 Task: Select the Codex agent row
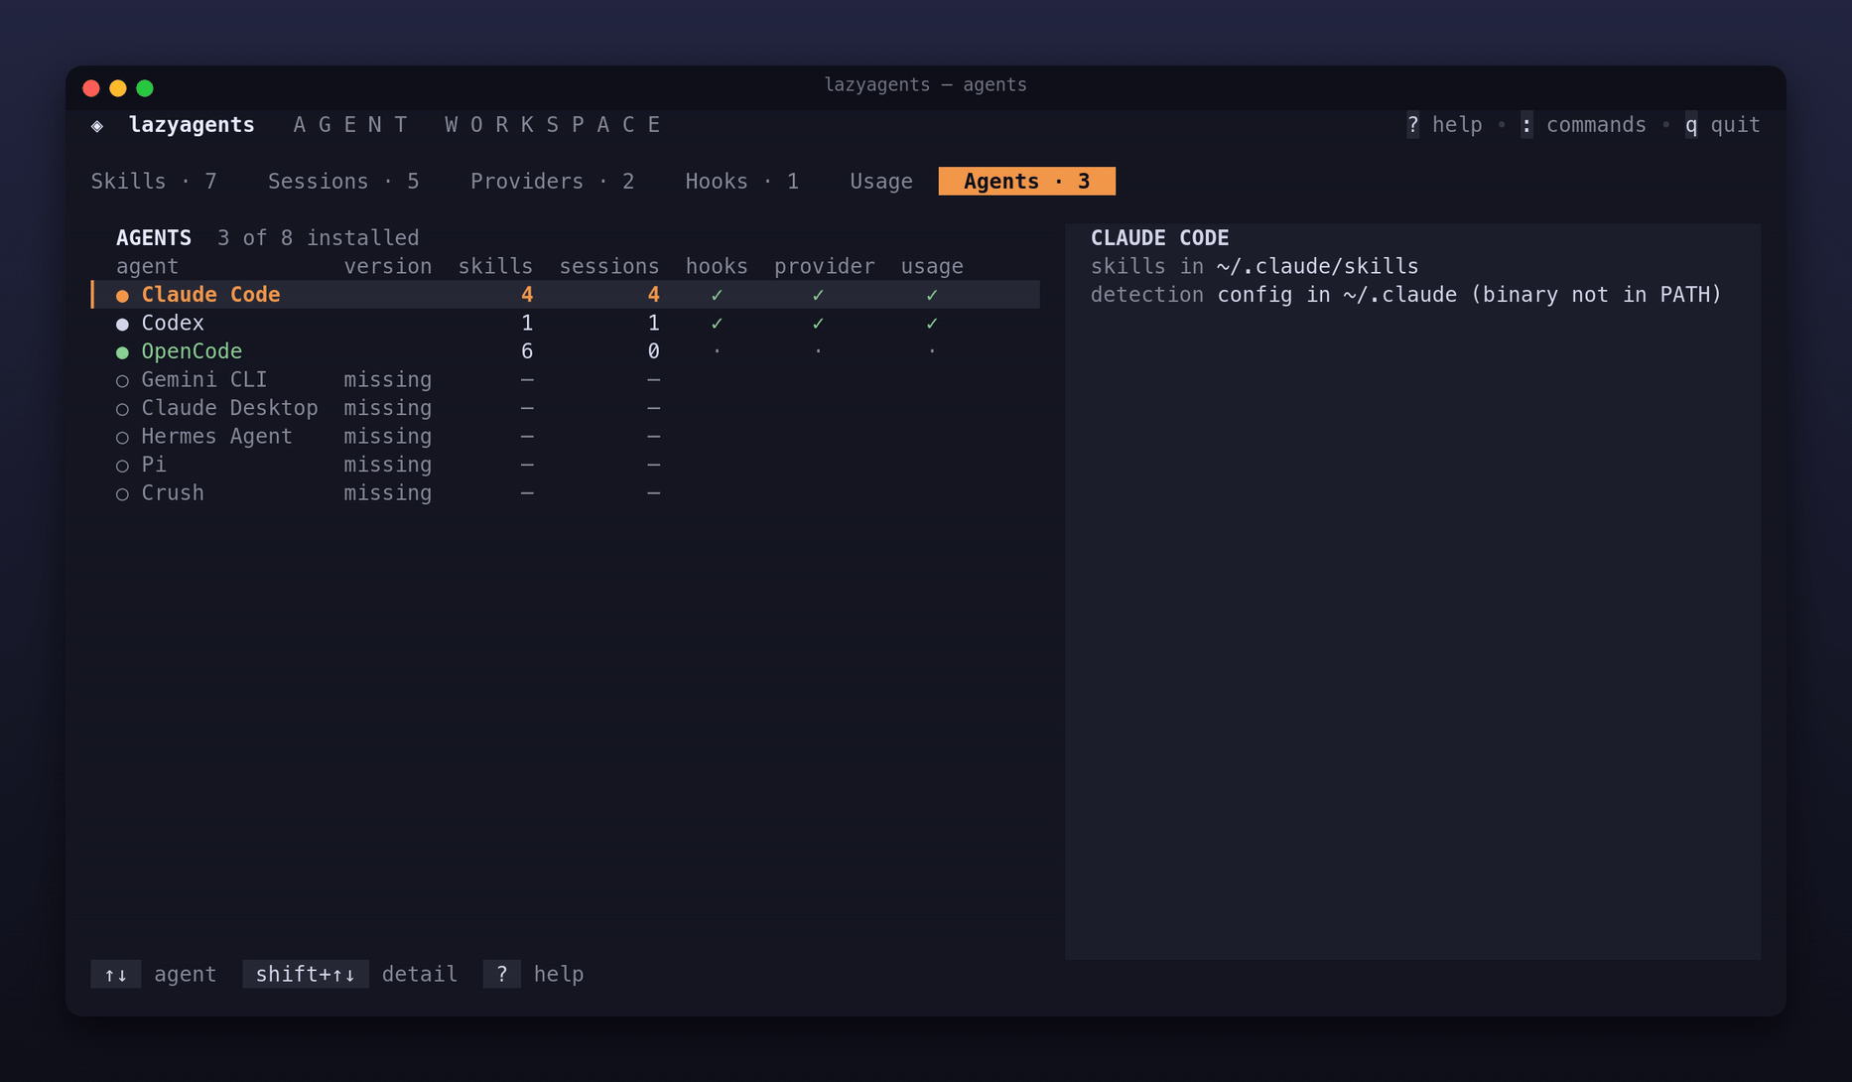tap(566, 324)
